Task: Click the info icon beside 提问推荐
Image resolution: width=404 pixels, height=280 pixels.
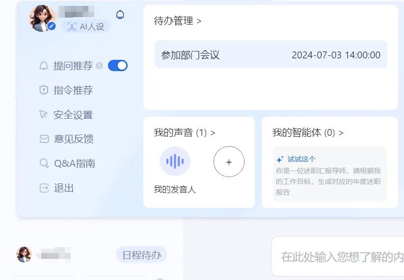Action: click(x=100, y=66)
